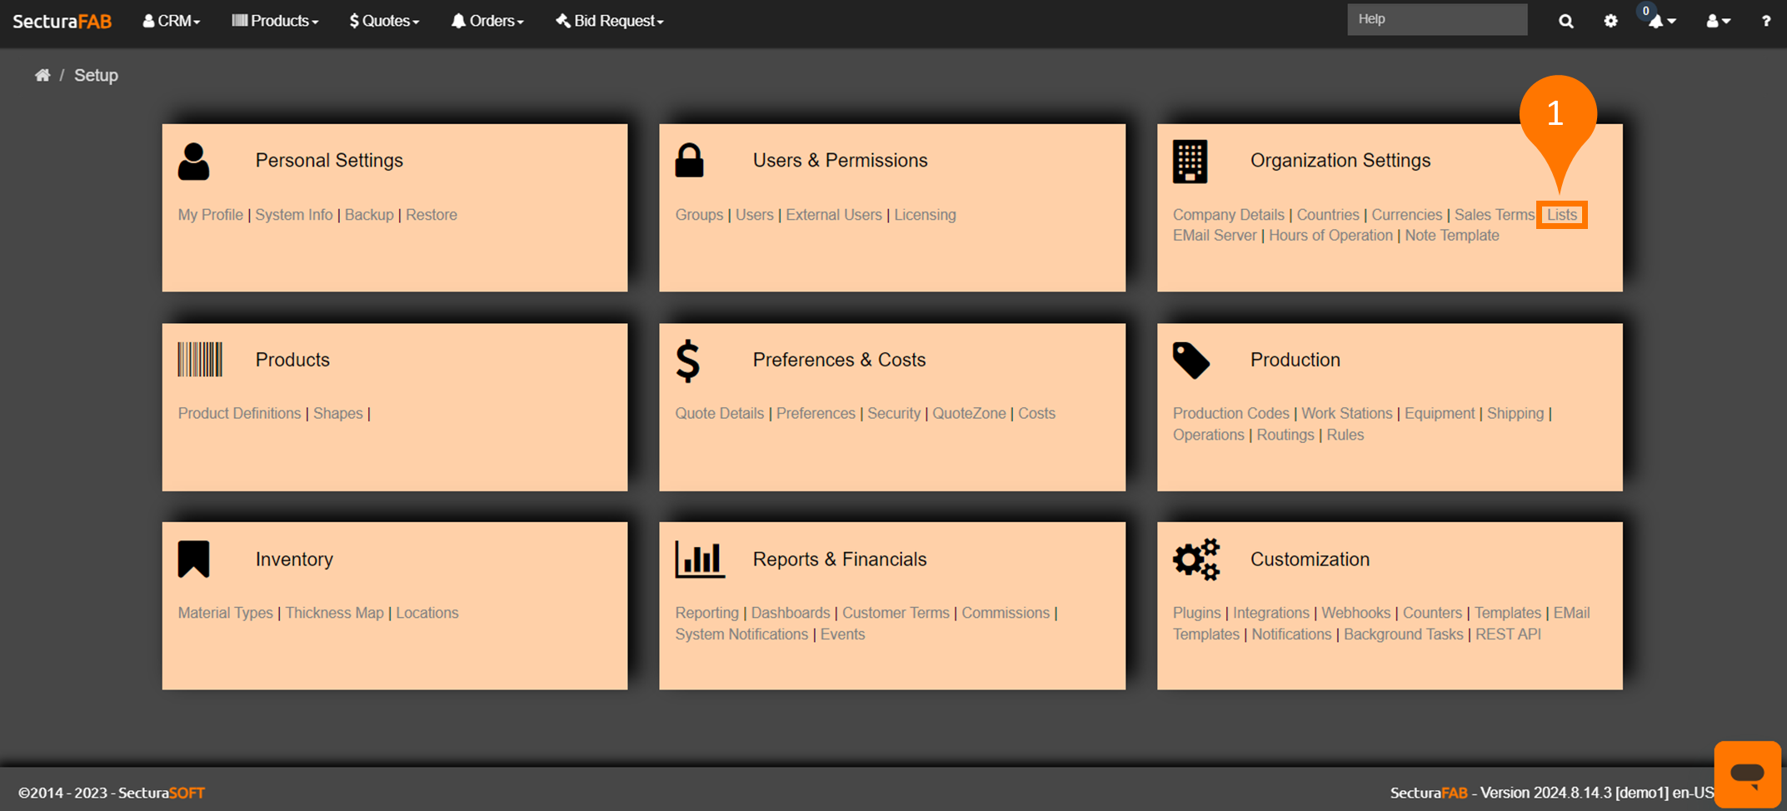Click the search magnifier icon
Image resolution: width=1787 pixels, height=811 pixels.
[x=1565, y=22]
